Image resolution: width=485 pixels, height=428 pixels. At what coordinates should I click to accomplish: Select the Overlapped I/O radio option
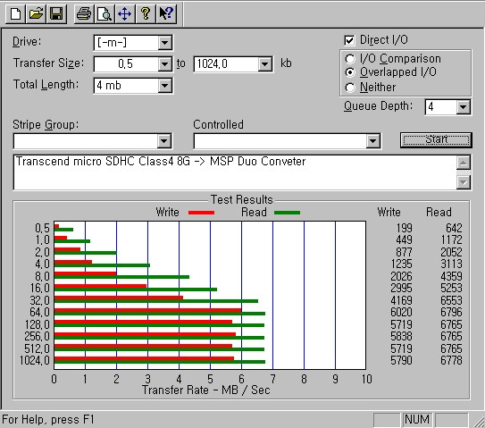click(x=350, y=72)
